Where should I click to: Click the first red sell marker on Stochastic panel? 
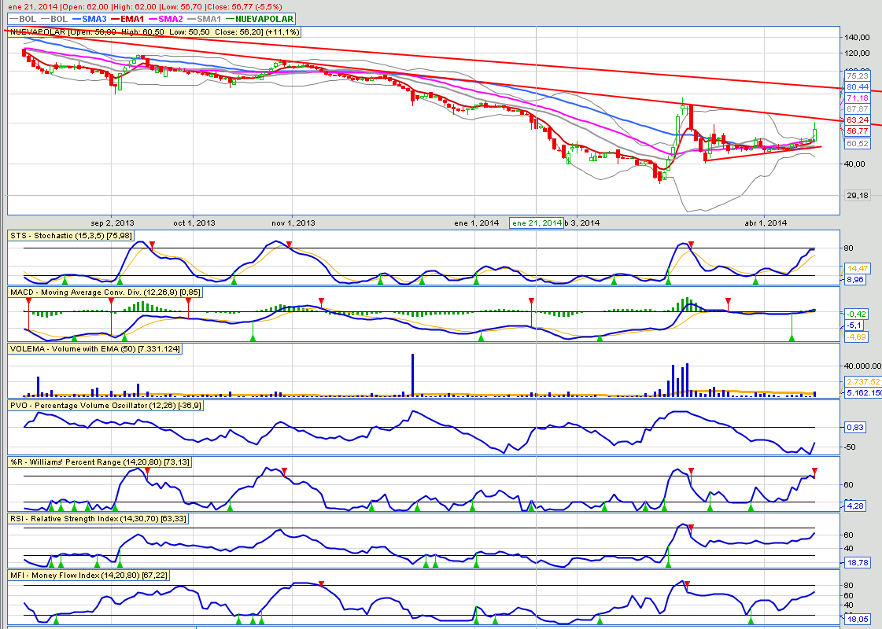152,245
